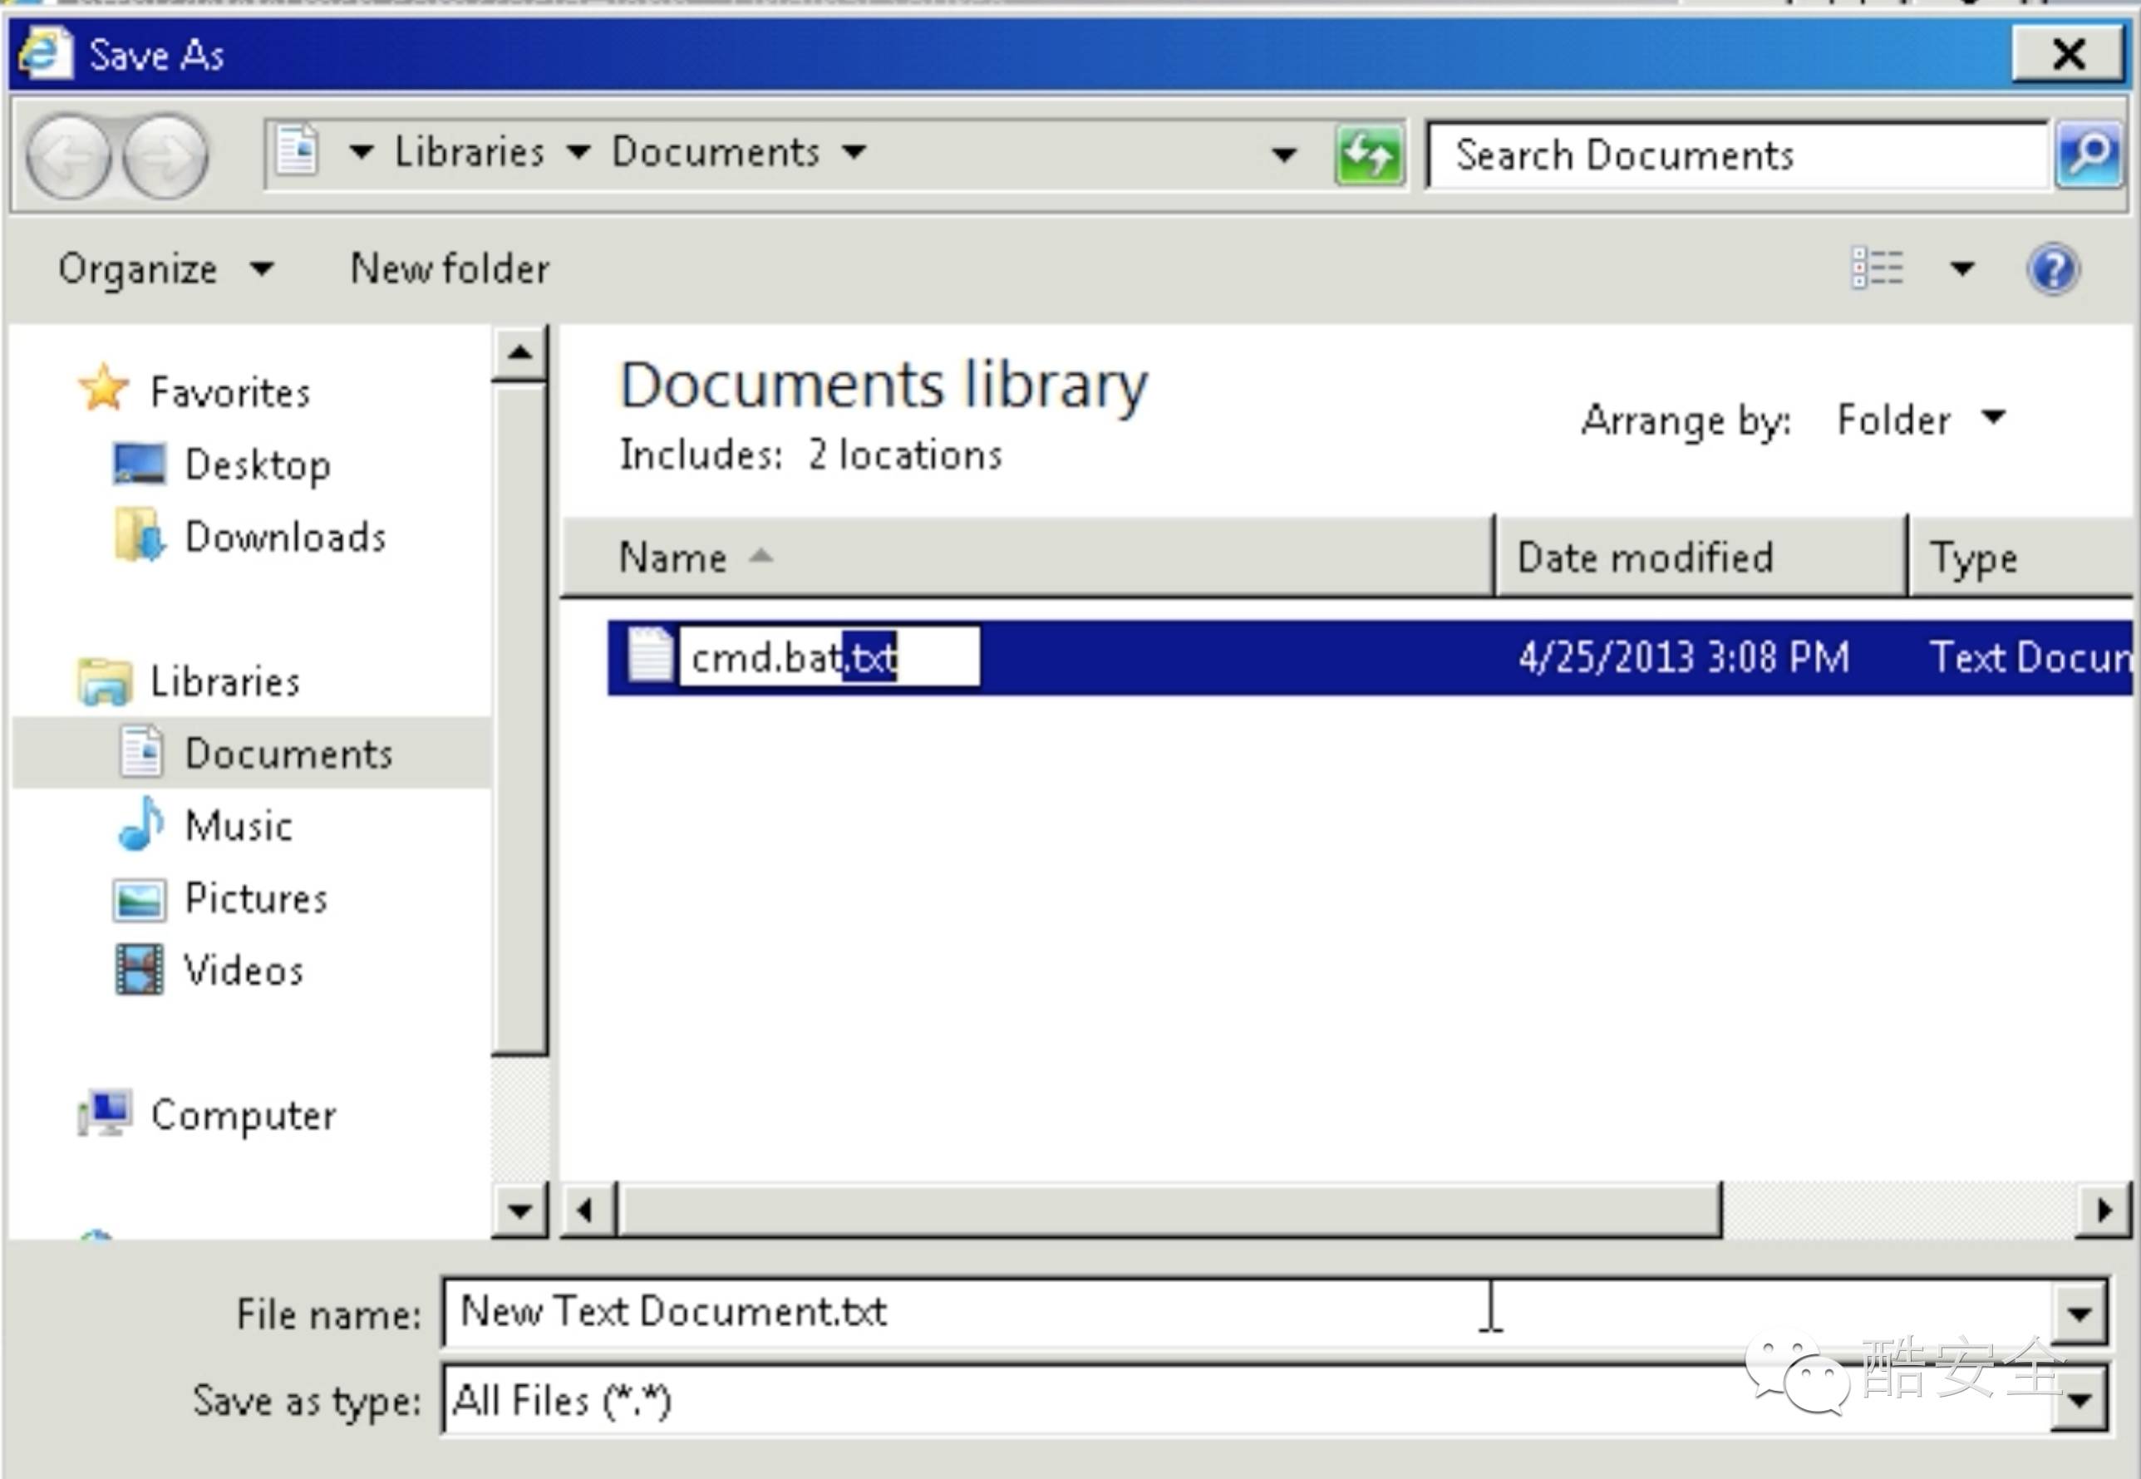Click the forward navigation arrow button
Screen dimensions: 2141x1479
point(167,156)
